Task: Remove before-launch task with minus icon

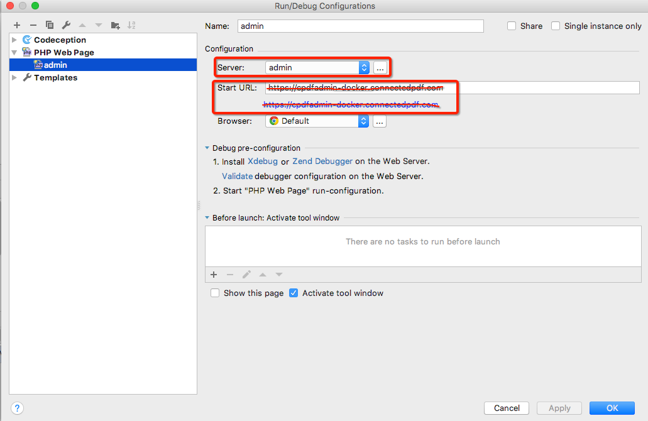Action: click(x=230, y=275)
